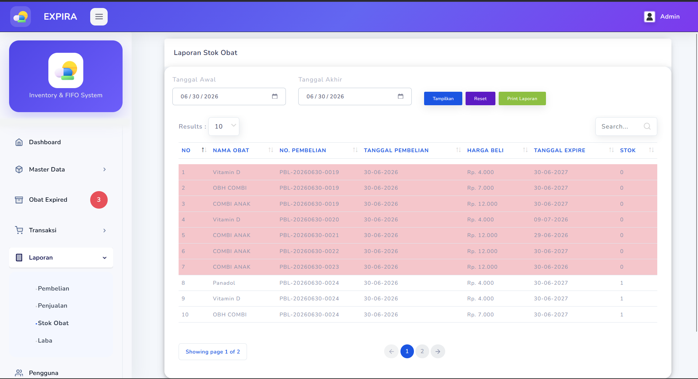Sort by STOK column arrows

(x=651, y=150)
